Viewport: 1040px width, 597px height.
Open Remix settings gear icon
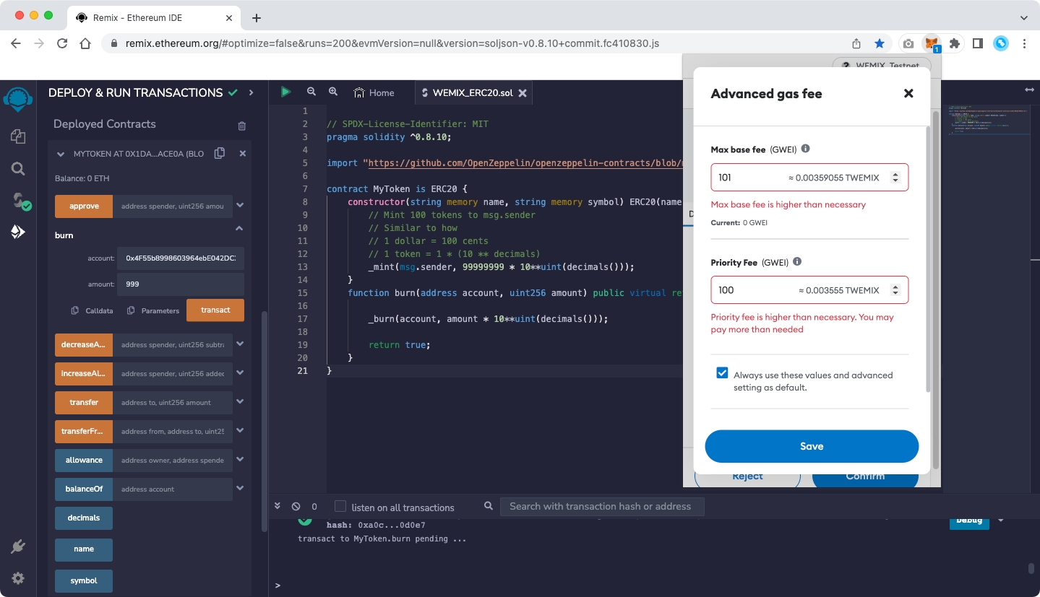18,578
